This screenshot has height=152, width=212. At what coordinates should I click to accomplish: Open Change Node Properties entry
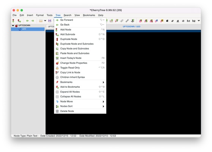click(80, 63)
